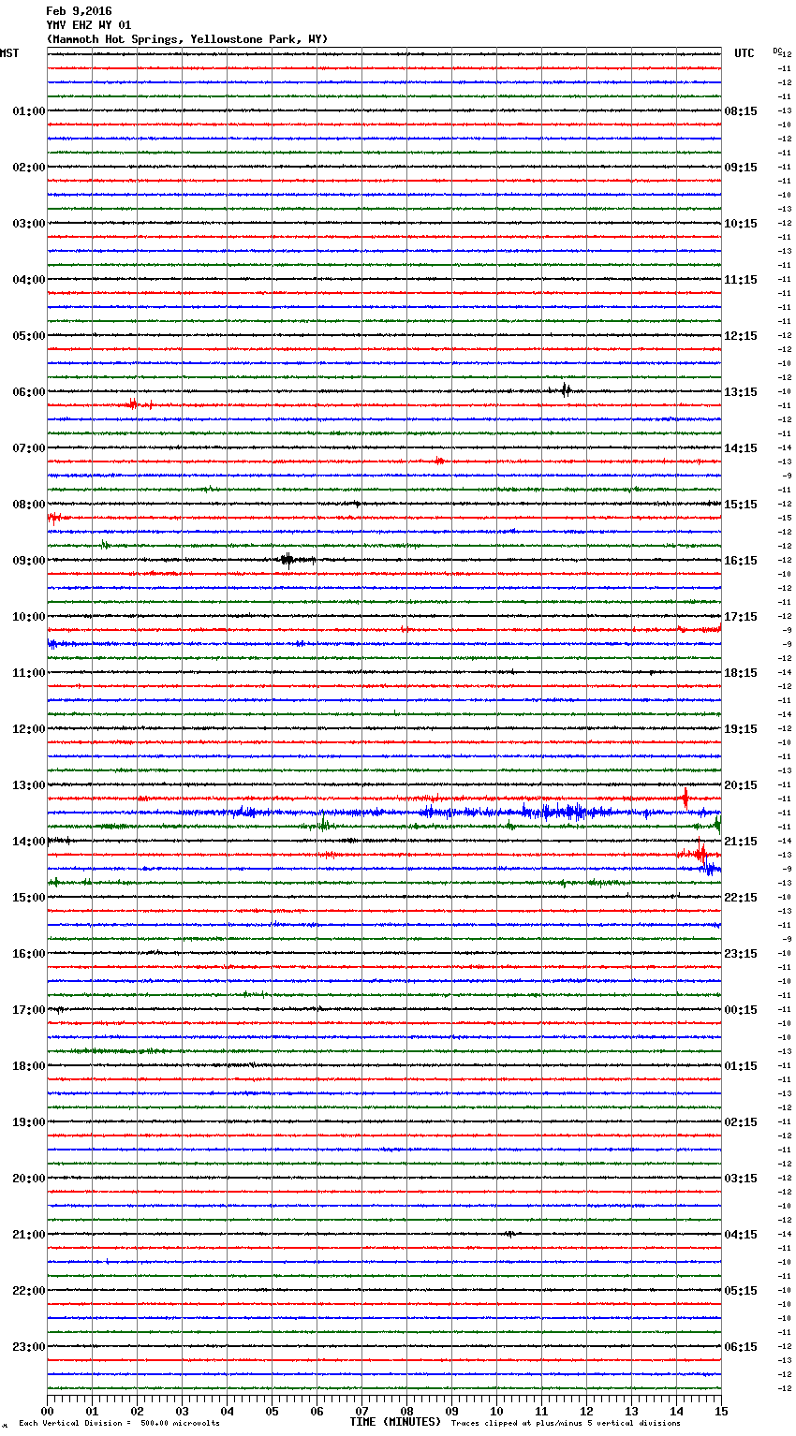Select the '13:00' MST time label
The width and height of the screenshot is (796, 1436).
(x=29, y=785)
